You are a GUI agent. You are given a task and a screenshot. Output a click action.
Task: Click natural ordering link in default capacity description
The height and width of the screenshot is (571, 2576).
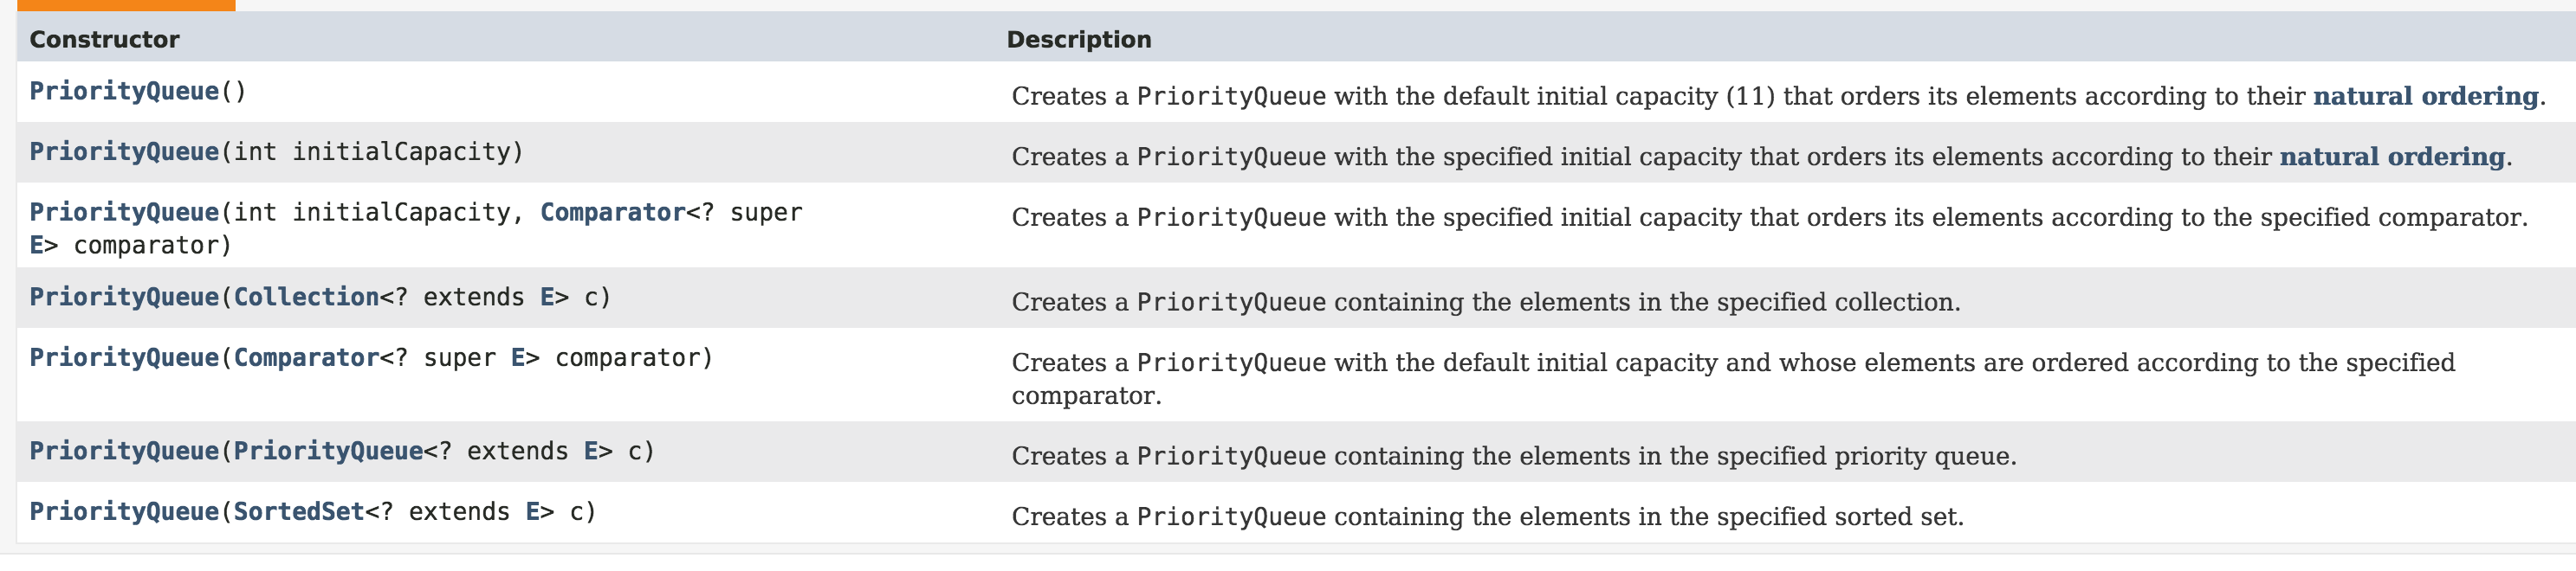[2425, 96]
